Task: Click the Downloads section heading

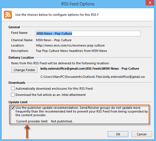Action: pyautogui.click(x=17, y=83)
